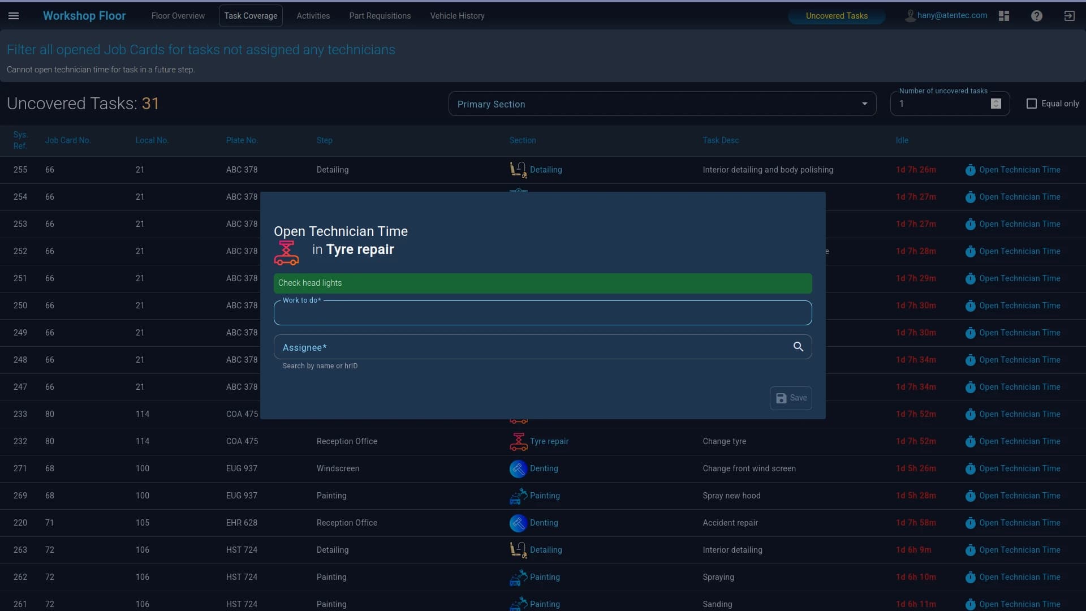The height and width of the screenshot is (611, 1086).
Task: Click the Denting icon in row 220
Action: point(518,523)
